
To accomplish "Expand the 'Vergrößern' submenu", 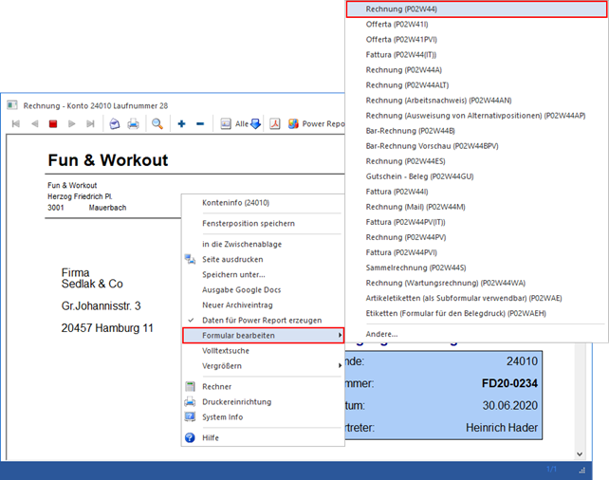I will click(263, 365).
